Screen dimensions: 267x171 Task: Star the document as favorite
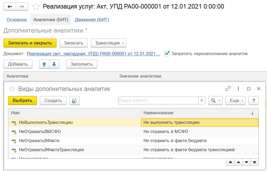tap(36, 7)
